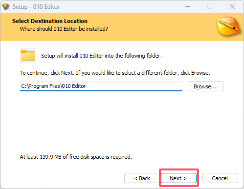This screenshot has width=244, height=189.
Task: Go back with the Back button
Action: pyautogui.click(x=142, y=178)
